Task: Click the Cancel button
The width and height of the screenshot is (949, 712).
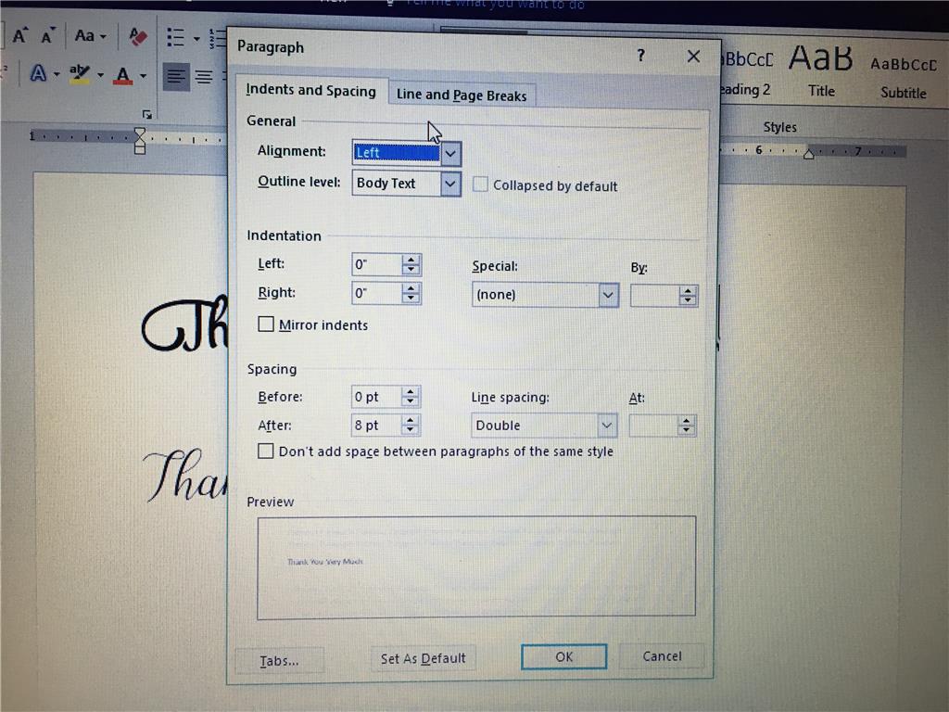Action: 662,656
